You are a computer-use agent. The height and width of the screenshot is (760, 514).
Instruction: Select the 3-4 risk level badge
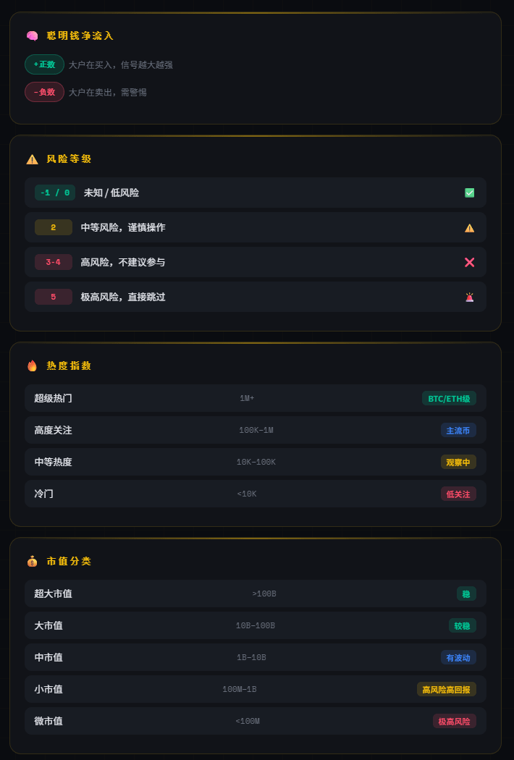[x=54, y=262]
